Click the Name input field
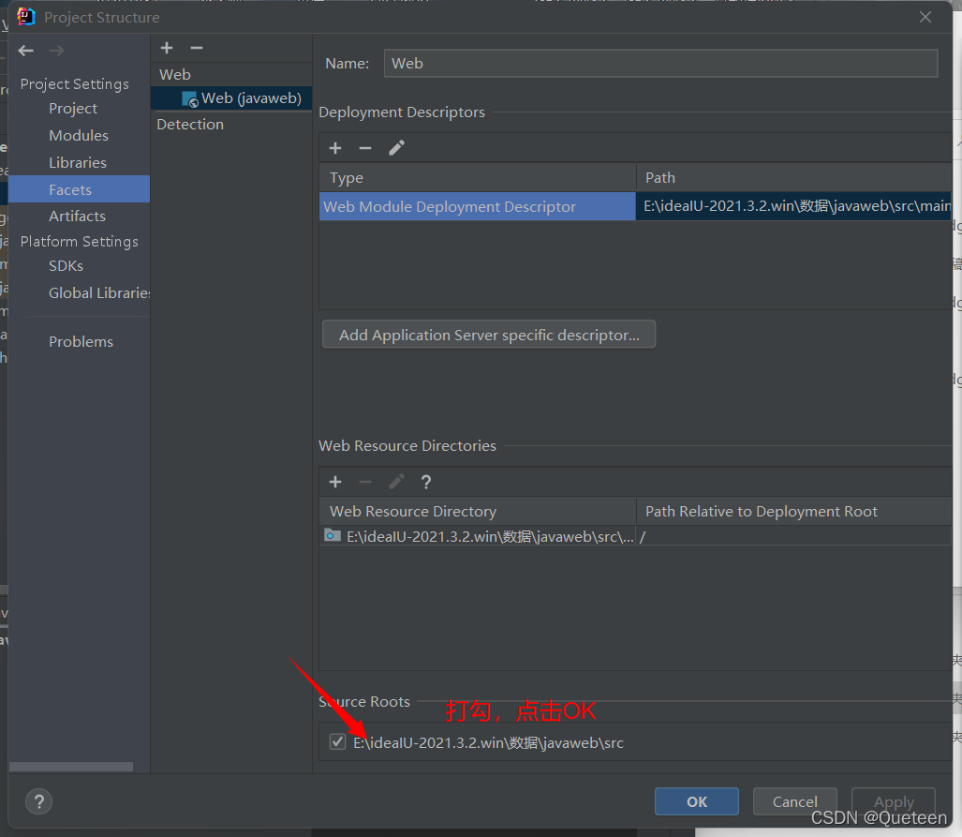 tap(660, 63)
